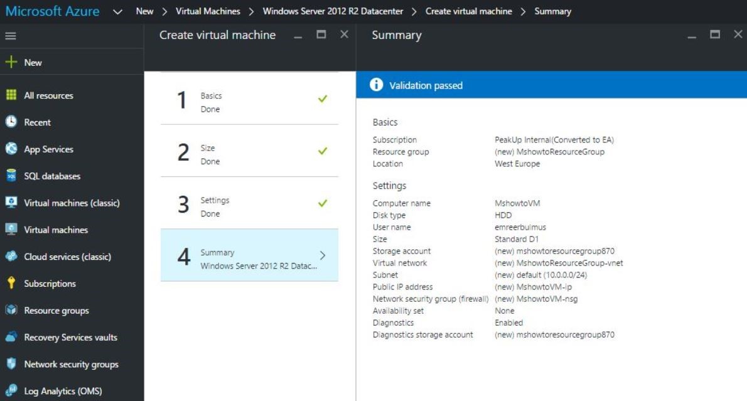The image size is (747, 401).
Task: Close the Create virtual machine blade
Action: click(344, 35)
